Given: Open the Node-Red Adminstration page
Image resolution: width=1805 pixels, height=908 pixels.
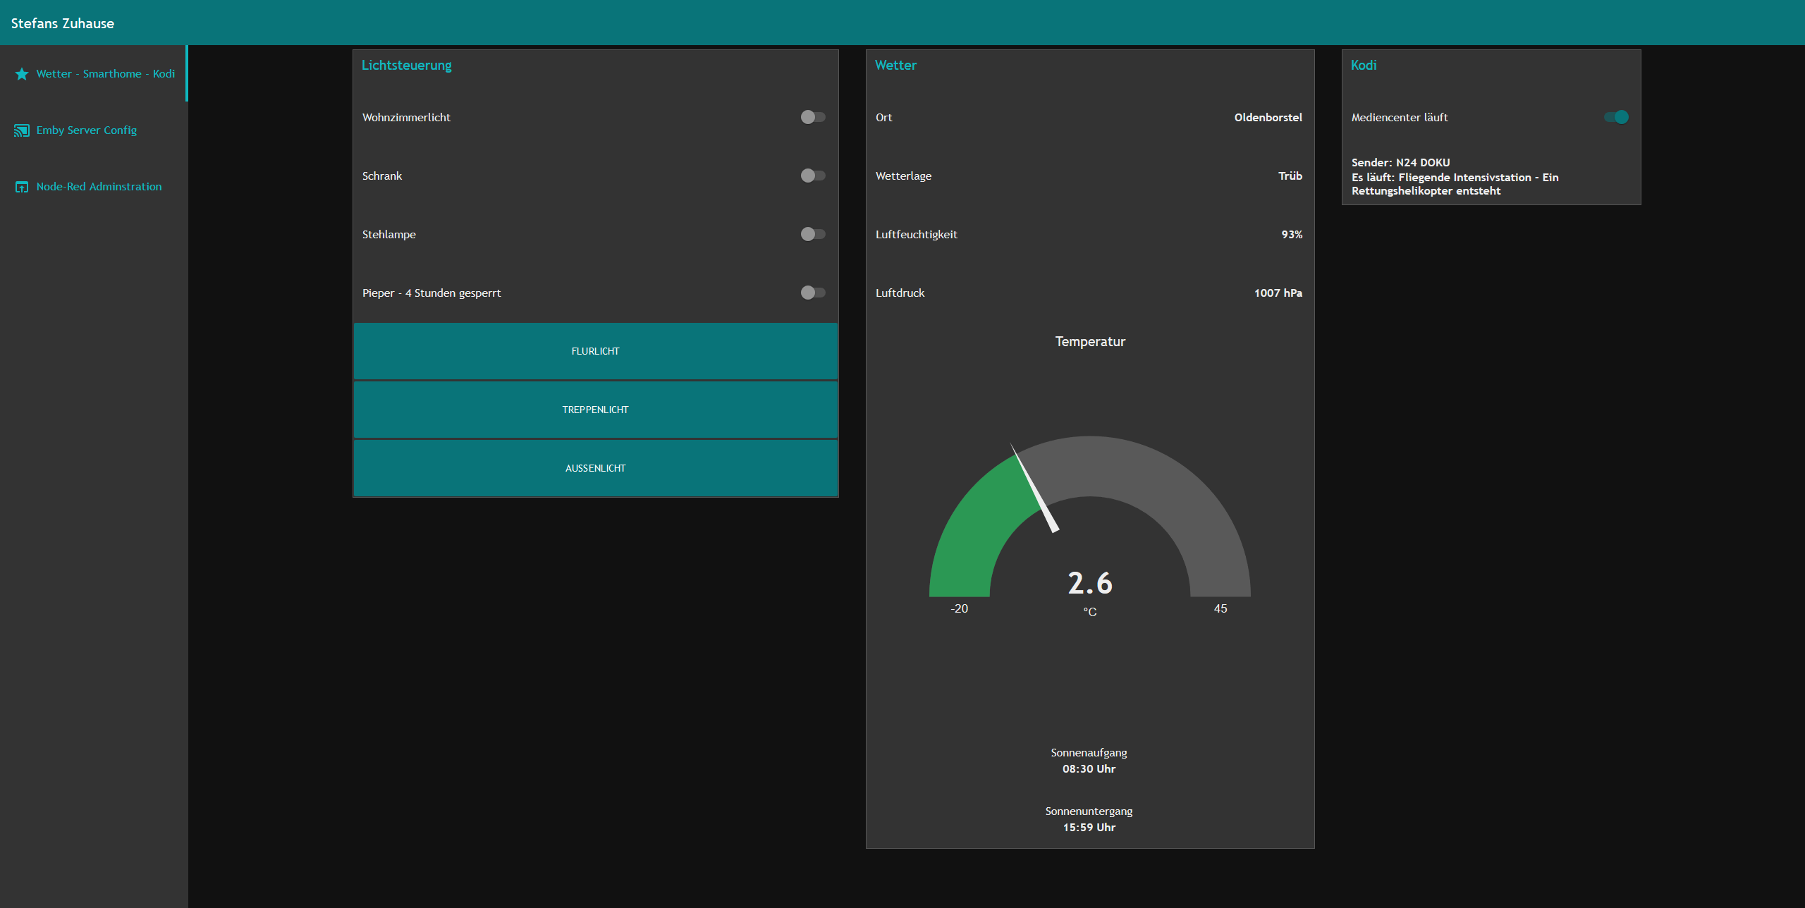Looking at the screenshot, I should 93,186.
